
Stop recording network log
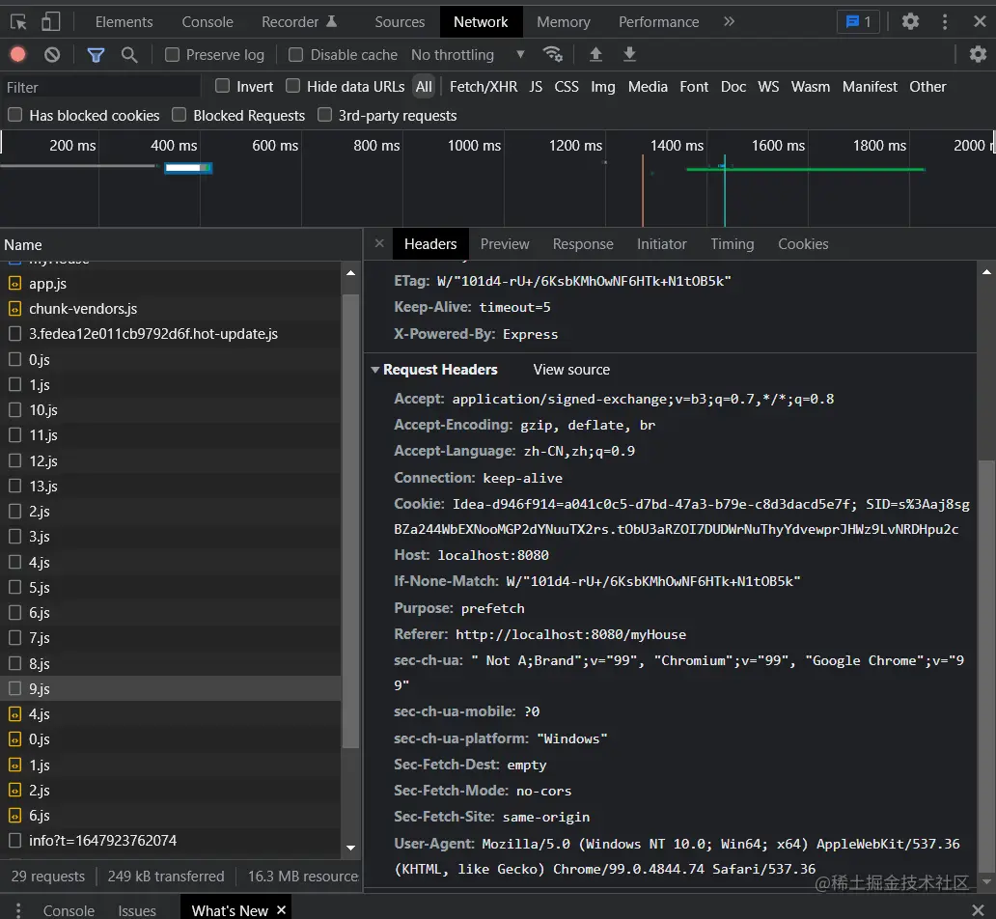18,55
